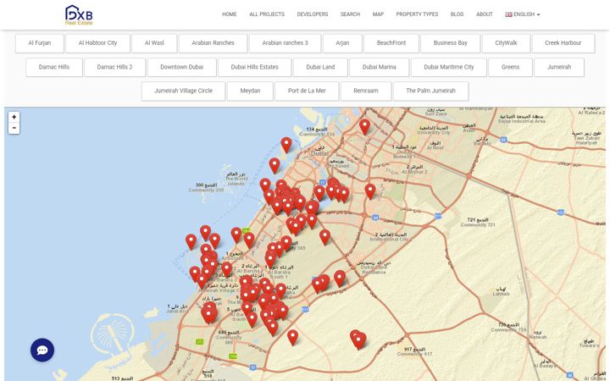Viewport: 610px width, 381px height.
Task: Select the westernmost pin on the Palm coast
Action: (x=191, y=241)
